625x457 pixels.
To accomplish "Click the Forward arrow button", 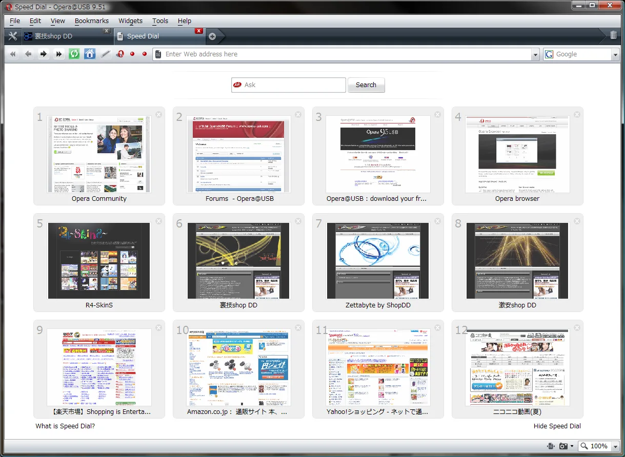I will tap(44, 54).
